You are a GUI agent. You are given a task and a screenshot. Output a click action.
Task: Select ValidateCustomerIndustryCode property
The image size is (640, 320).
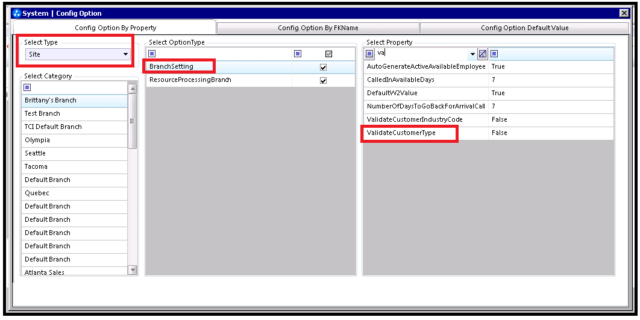[x=425, y=119]
